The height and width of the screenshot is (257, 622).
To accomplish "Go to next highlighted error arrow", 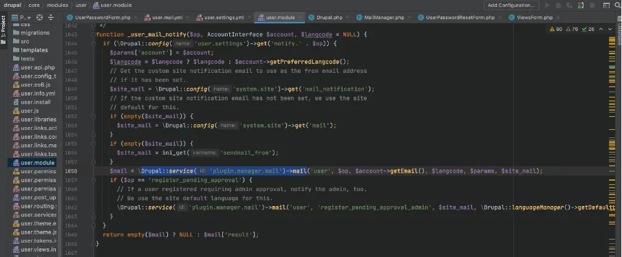I will pyautogui.click(x=610, y=29).
